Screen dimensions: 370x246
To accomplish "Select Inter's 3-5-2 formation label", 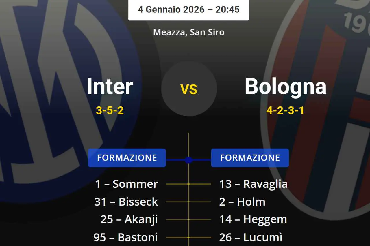I will 110,110.
